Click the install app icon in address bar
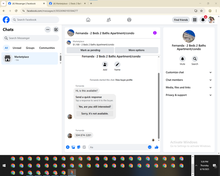The height and width of the screenshot is (176, 220). [196, 11]
